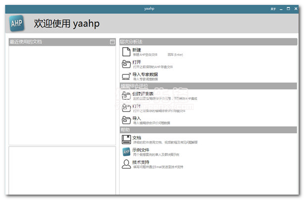
Task: Select the 导入 label under fuzzy evaluation
Action: pyautogui.click(x=136, y=118)
